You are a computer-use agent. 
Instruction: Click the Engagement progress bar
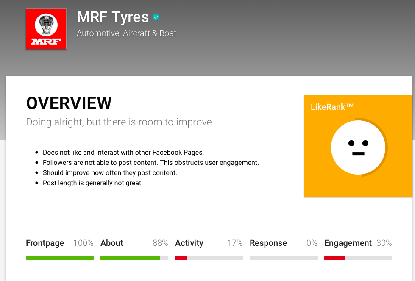[x=358, y=258]
